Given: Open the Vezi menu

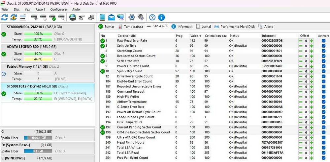Looking at the screenshot, I should 27,10.
